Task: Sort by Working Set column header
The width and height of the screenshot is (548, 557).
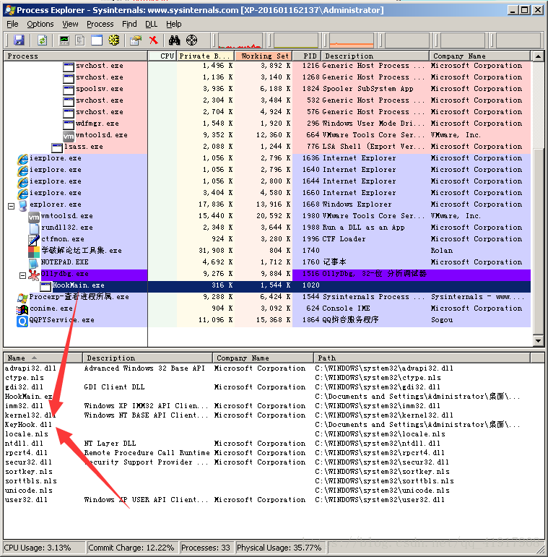Action: pyautogui.click(x=264, y=56)
